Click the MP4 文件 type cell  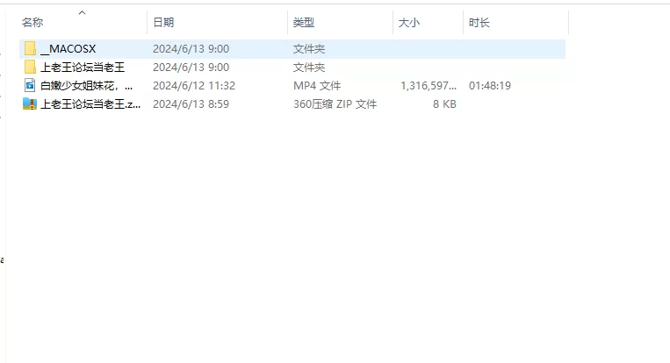tap(317, 85)
